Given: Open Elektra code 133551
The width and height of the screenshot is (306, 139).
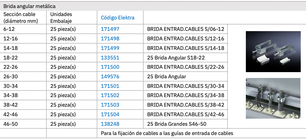Looking at the screenshot, I should coord(110,58).
